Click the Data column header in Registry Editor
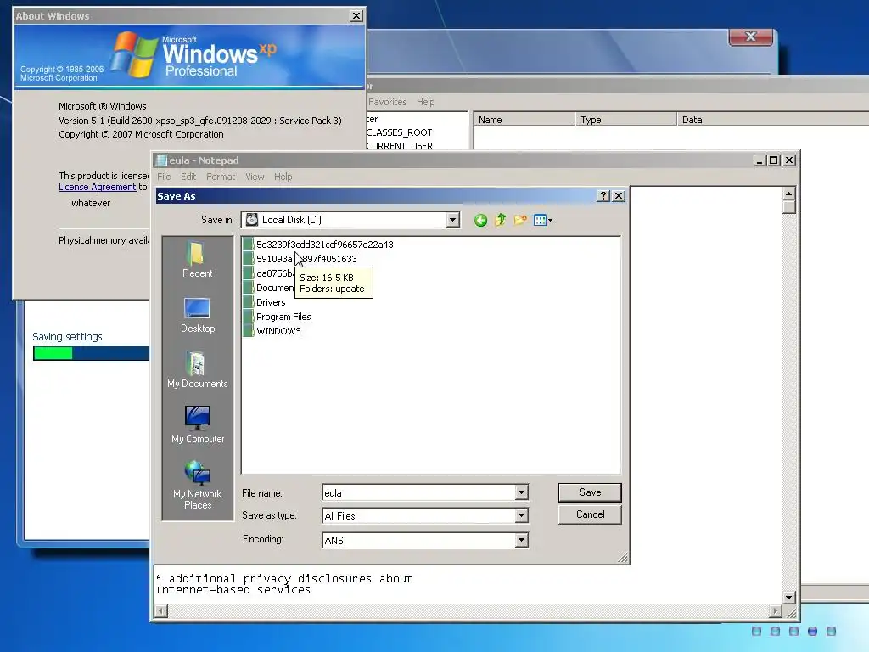The width and height of the screenshot is (869, 652). (x=773, y=120)
